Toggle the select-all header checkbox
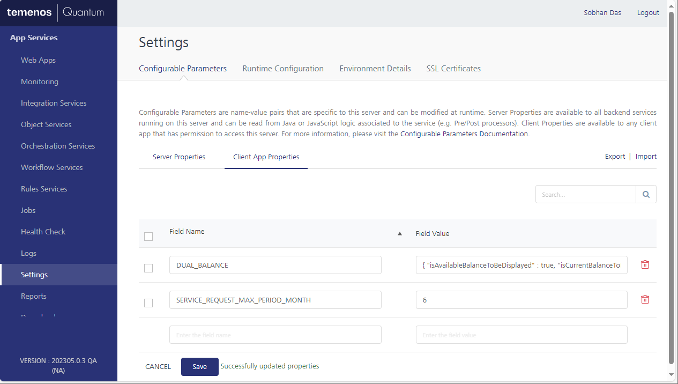This screenshot has height=384, width=678. click(x=148, y=237)
